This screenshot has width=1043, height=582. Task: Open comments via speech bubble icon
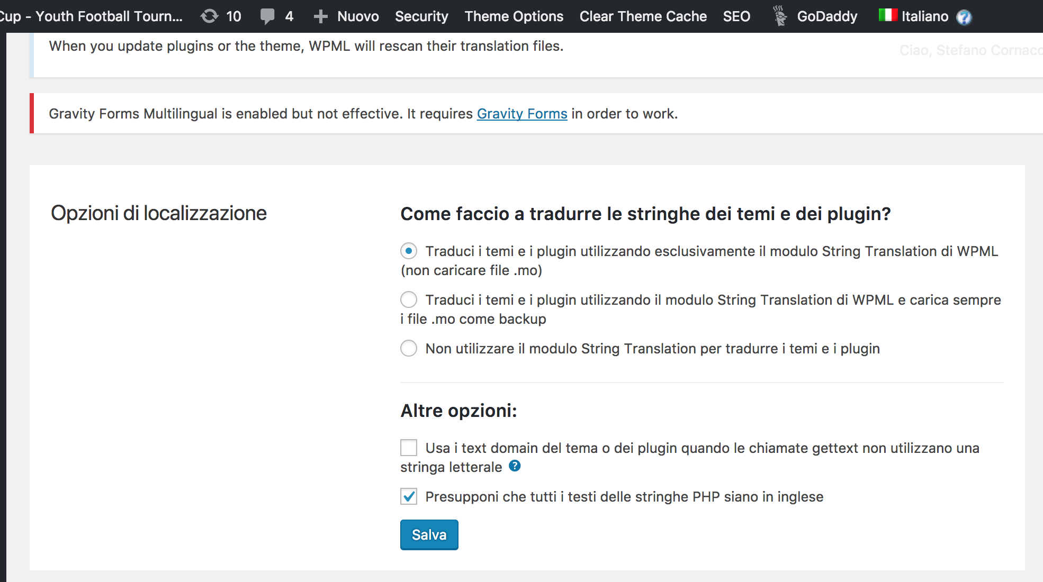click(x=267, y=16)
